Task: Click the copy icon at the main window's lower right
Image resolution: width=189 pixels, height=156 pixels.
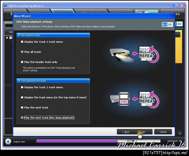Action: point(180,133)
